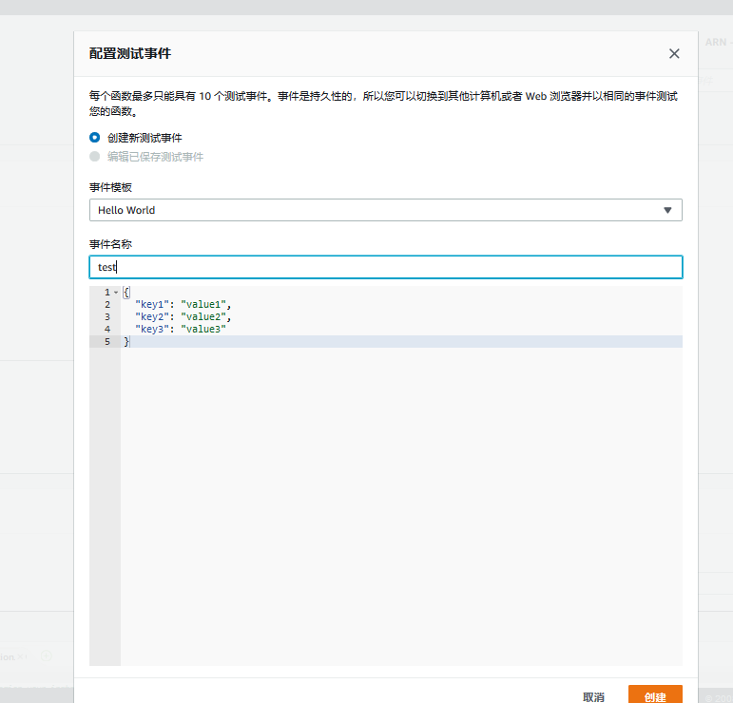Image resolution: width=733 pixels, height=703 pixels.
Task: Click the opening brace on line 1
Action: click(x=126, y=293)
